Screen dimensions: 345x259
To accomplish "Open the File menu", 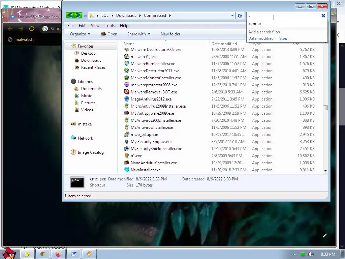I will (70, 26).
